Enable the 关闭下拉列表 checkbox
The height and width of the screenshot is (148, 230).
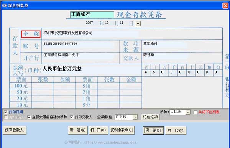coord(195,112)
